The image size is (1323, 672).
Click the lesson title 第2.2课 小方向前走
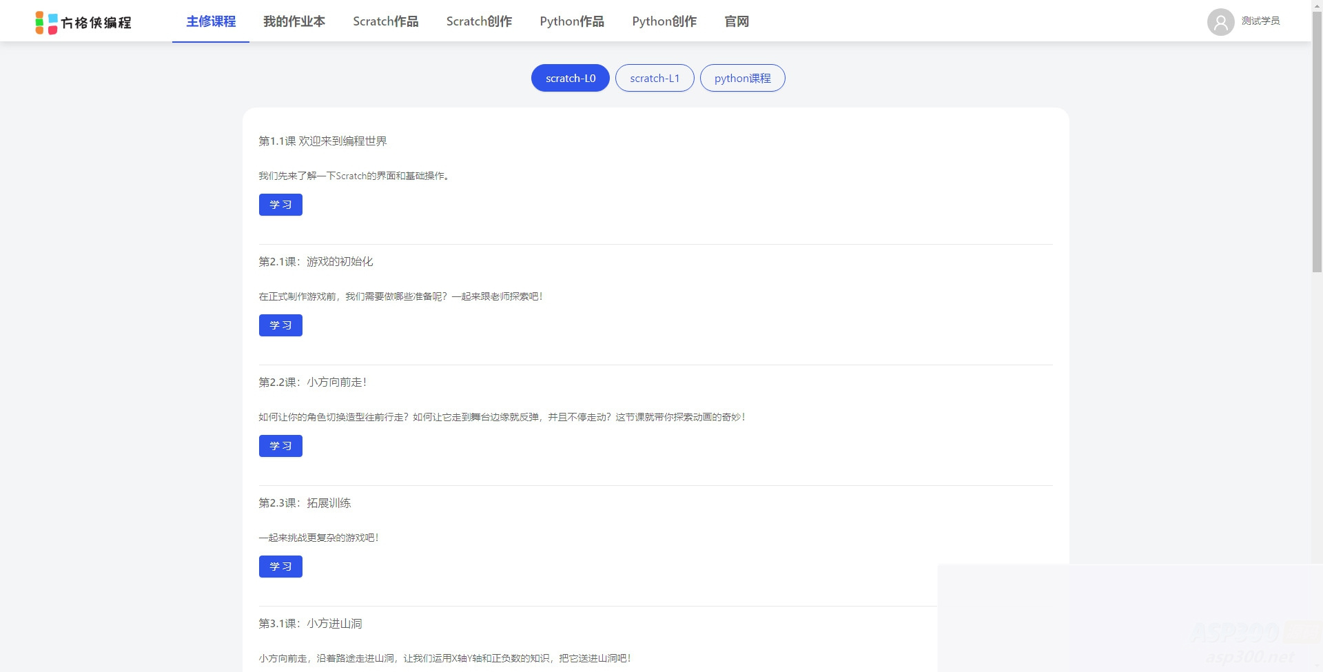pyautogui.click(x=314, y=382)
